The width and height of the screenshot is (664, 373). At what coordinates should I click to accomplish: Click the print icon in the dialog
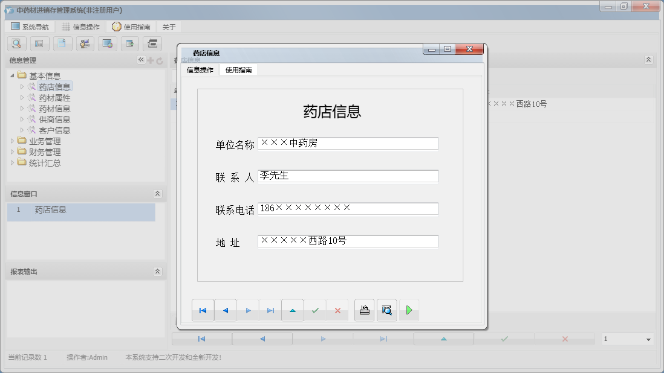[x=364, y=310]
